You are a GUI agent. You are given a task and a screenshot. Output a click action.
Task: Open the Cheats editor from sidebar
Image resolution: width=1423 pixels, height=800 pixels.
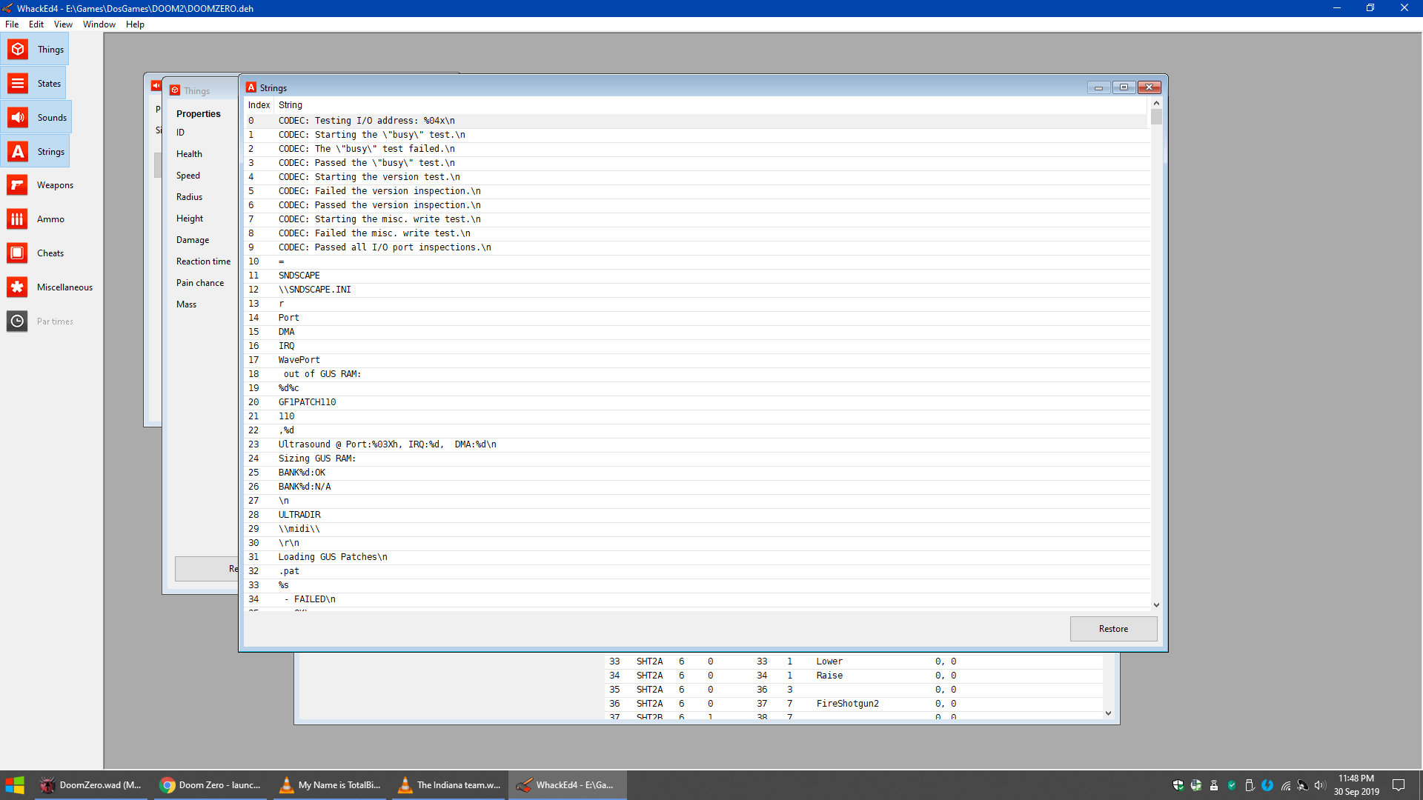tap(35, 253)
